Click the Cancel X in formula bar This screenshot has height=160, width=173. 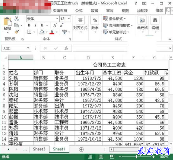(45, 48)
